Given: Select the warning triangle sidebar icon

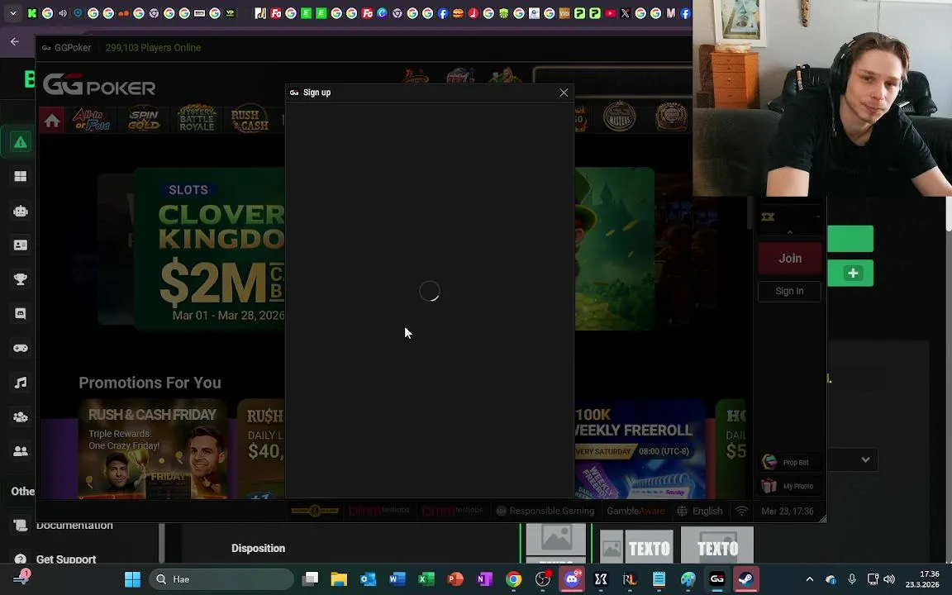Looking at the screenshot, I should pyautogui.click(x=20, y=142).
